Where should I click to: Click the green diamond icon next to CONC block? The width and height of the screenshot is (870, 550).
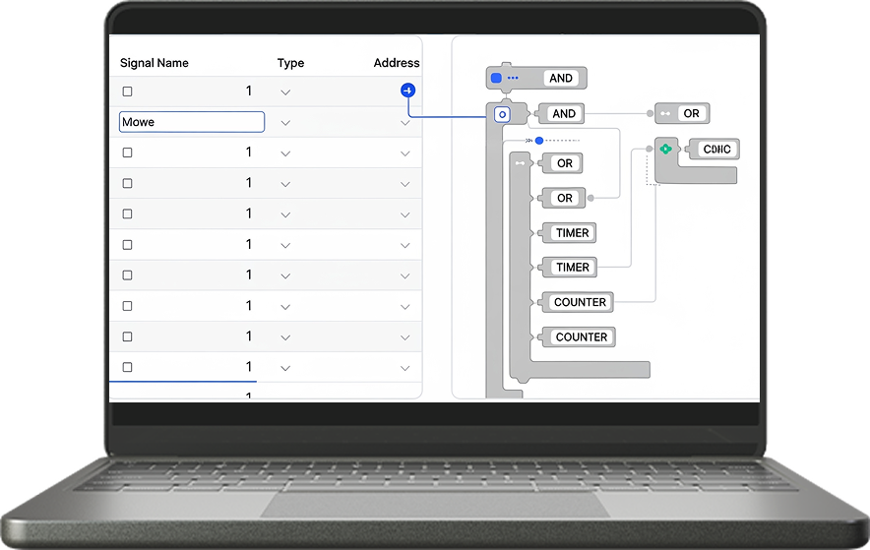[x=665, y=149]
